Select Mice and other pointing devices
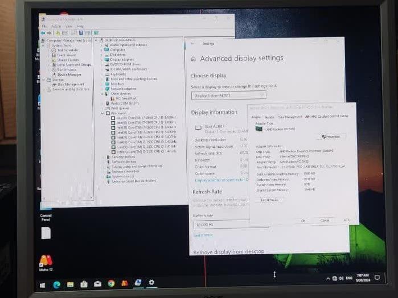Viewport: 398px width, 298px height. pyautogui.click(x=134, y=79)
